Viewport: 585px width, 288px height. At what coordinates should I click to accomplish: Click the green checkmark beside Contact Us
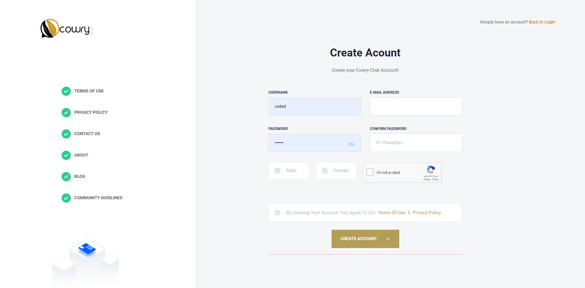[x=66, y=134]
